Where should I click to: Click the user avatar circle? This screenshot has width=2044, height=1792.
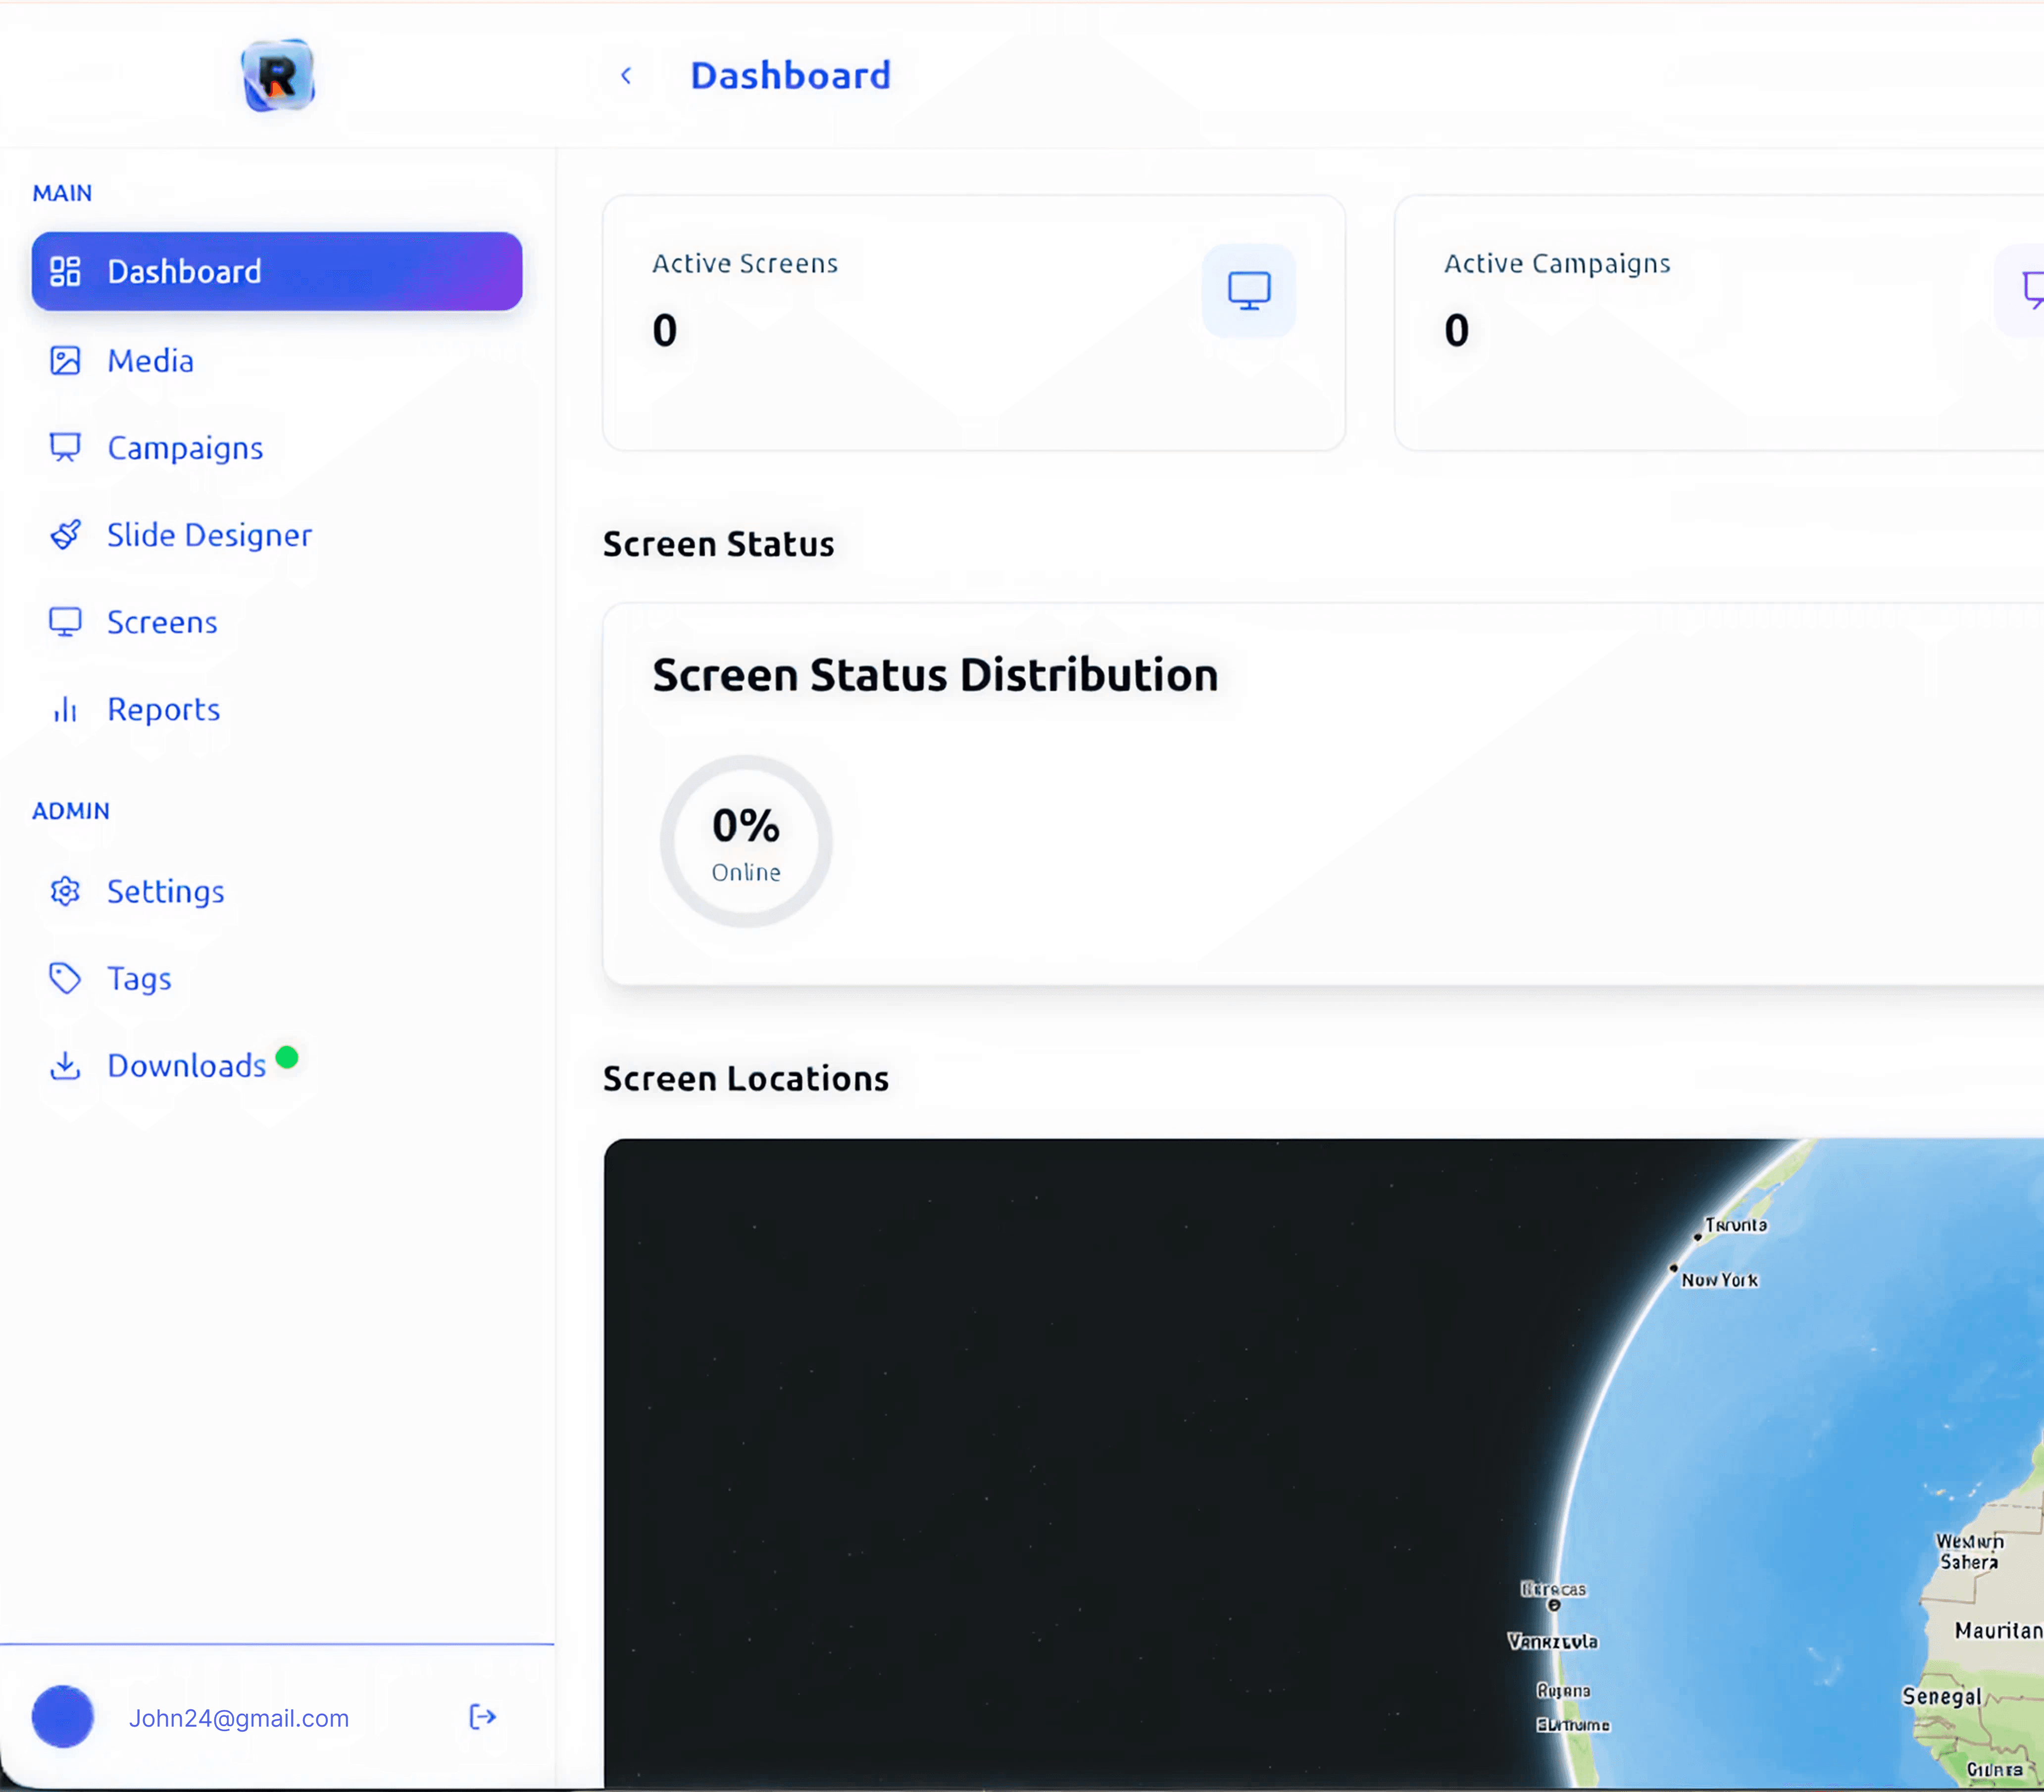(63, 1717)
